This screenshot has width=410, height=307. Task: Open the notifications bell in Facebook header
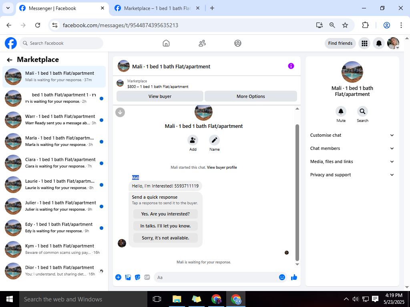tap(379, 43)
